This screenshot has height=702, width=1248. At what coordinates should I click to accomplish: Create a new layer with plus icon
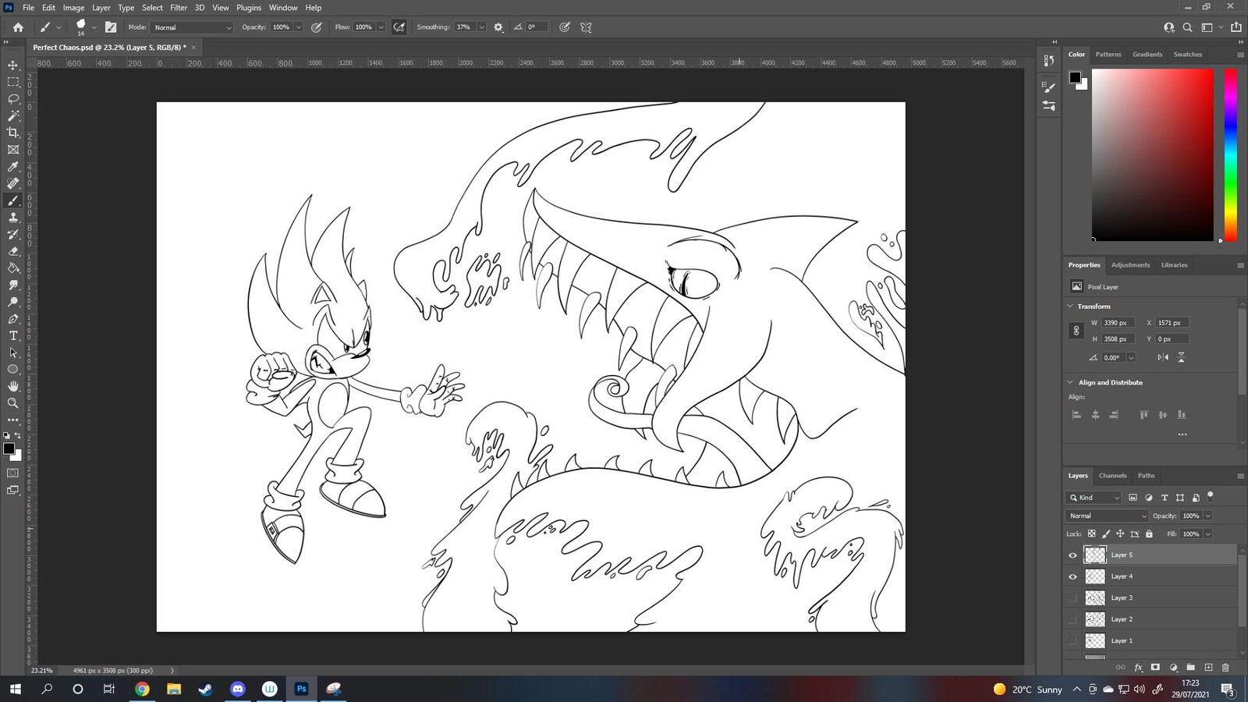(1208, 668)
